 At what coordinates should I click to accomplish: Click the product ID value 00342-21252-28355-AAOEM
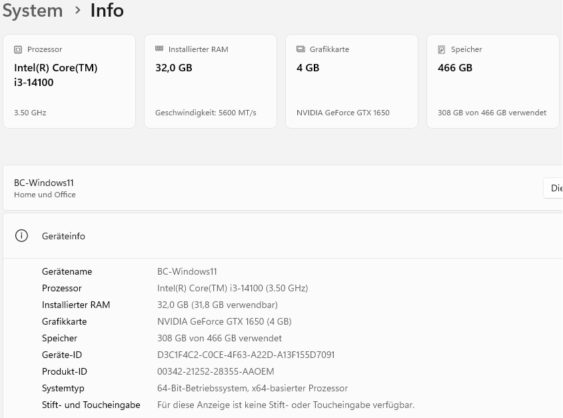point(216,371)
